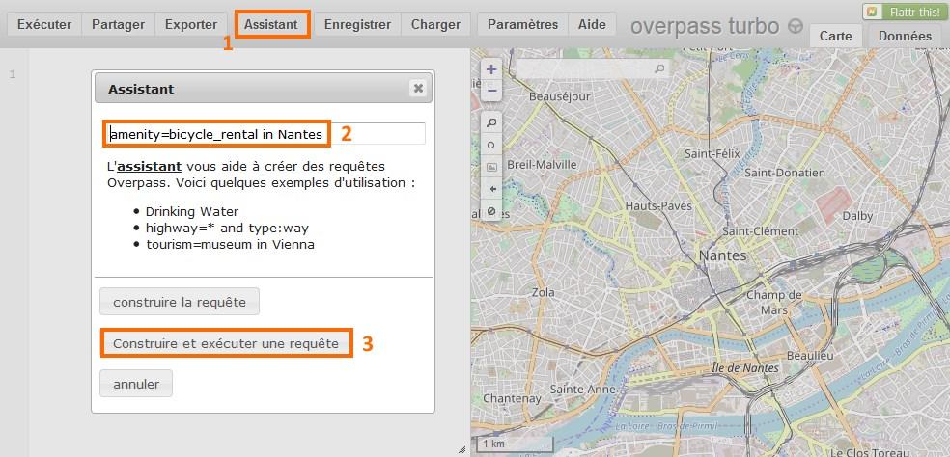Viewport: 950px width, 457px height.
Task: Toggle the wide map view arrow icon
Action: pos(491,189)
